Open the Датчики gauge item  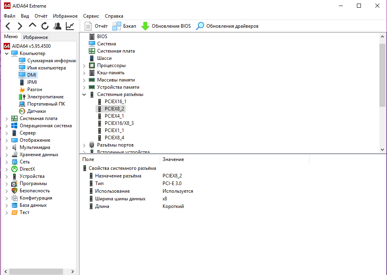[x=33, y=111]
